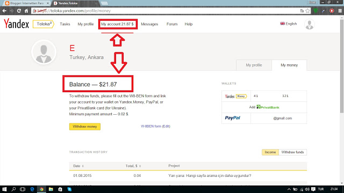Launch Edge from taskbar

click(x=32, y=189)
